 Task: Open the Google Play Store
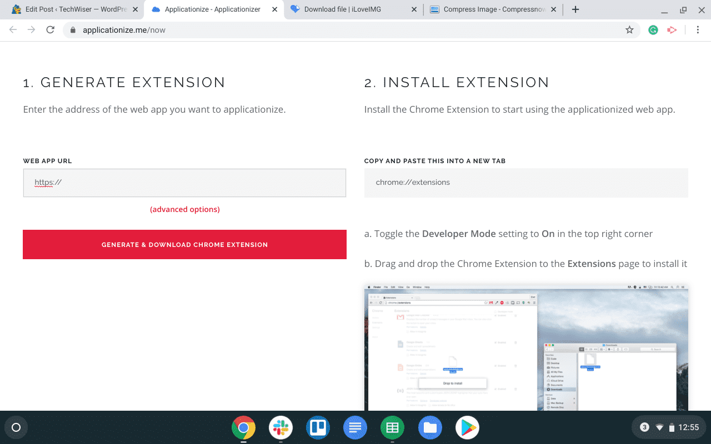(x=467, y=427)
